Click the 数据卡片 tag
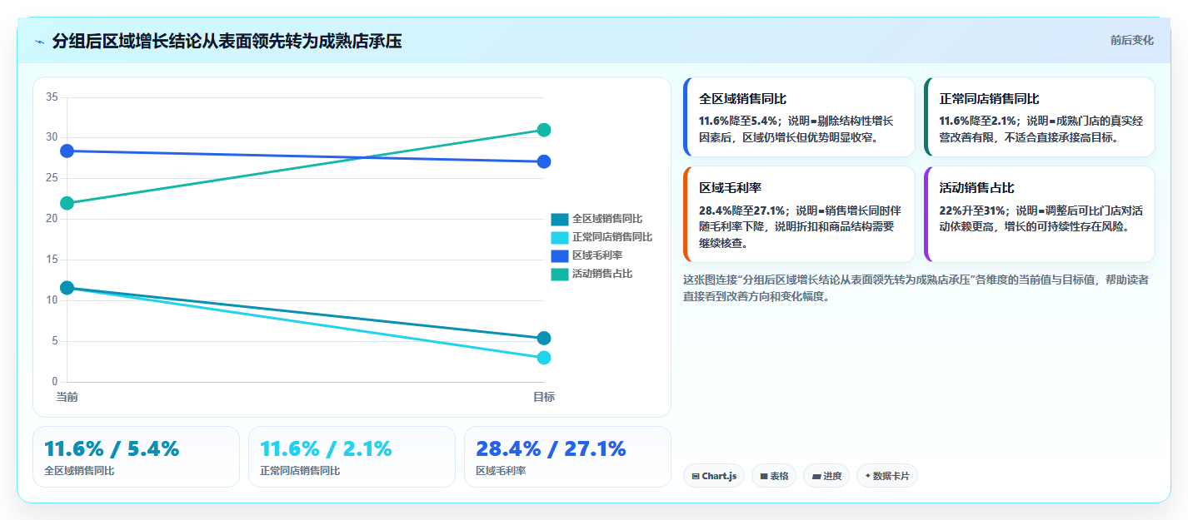1188x520 pixels. coord(887,476)
